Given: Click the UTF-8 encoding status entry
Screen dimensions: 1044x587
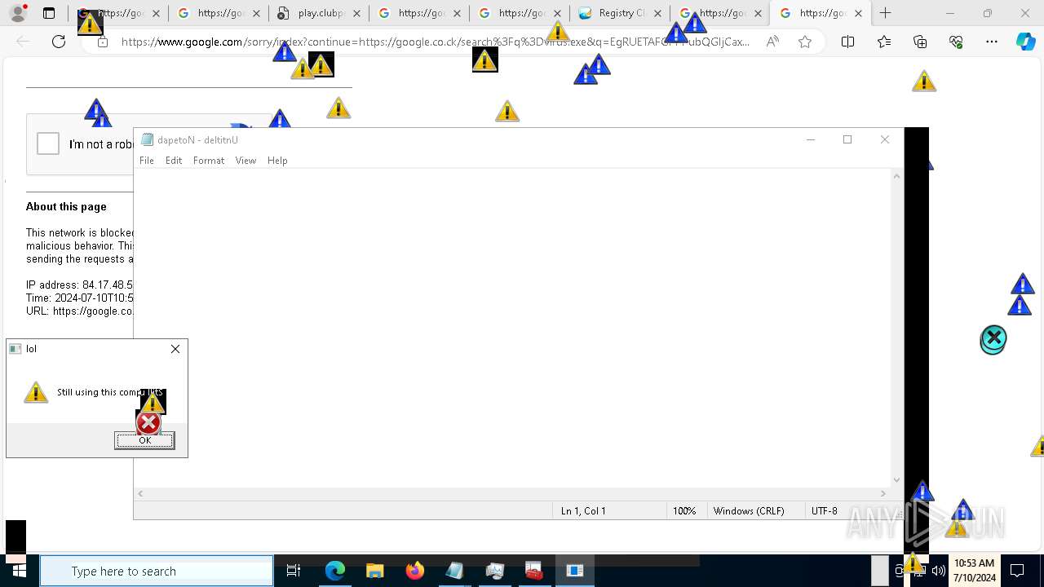Looking at the screenshot, I should point(825,511).
